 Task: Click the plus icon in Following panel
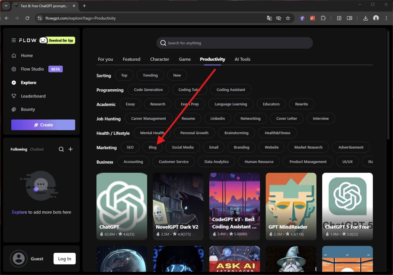(x=70, y=149)
